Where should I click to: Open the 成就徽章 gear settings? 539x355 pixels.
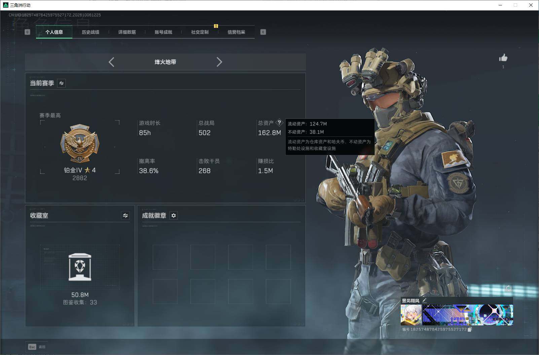tap(174, 215)
